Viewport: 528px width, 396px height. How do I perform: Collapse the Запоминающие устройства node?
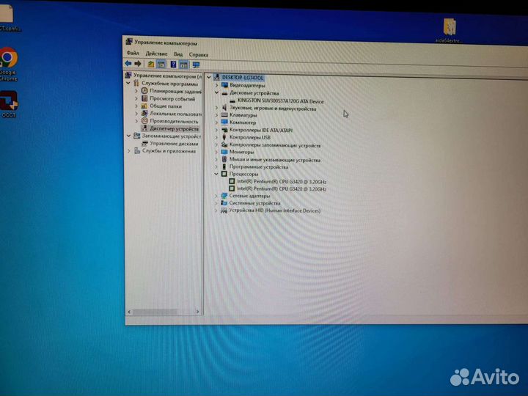coord(128,136)
